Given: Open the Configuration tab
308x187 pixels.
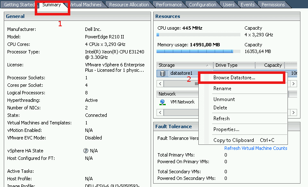Looking at the screenshot, I should [x=202, y=5].
